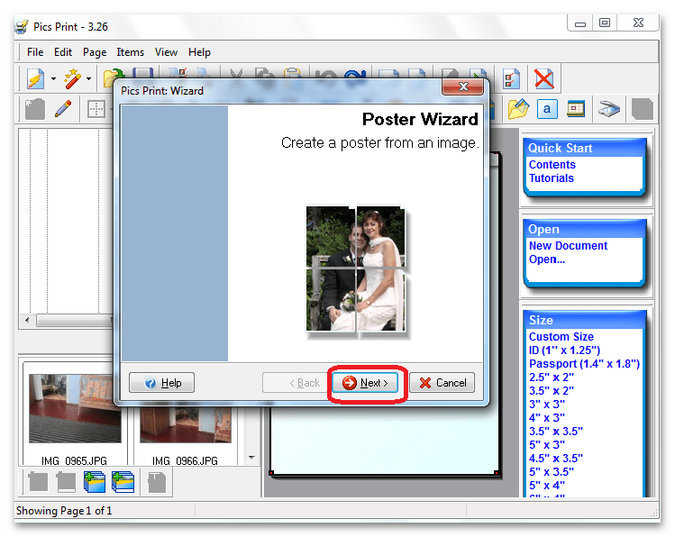Click the new document lightning page icon
The width and height of the screenshot is (675, 537).
[x=35, y=79]
